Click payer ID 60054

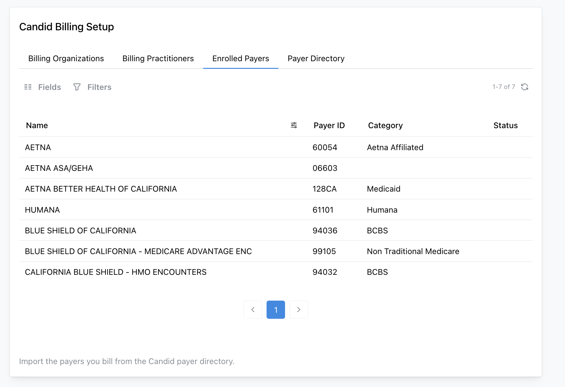click(x=325, y=147)
